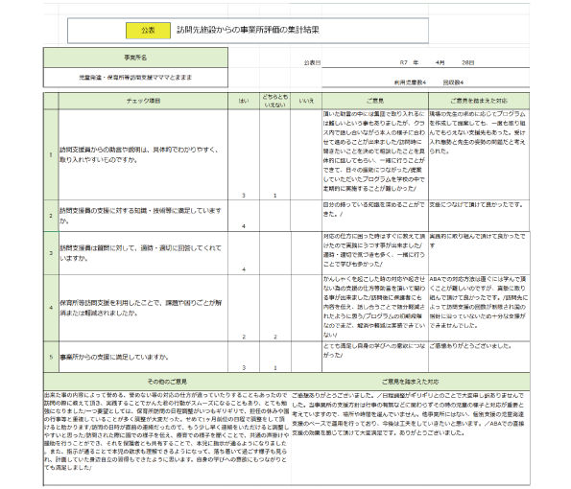Click the どちらともいえない count 2 in row 4

tap(274, 337)
